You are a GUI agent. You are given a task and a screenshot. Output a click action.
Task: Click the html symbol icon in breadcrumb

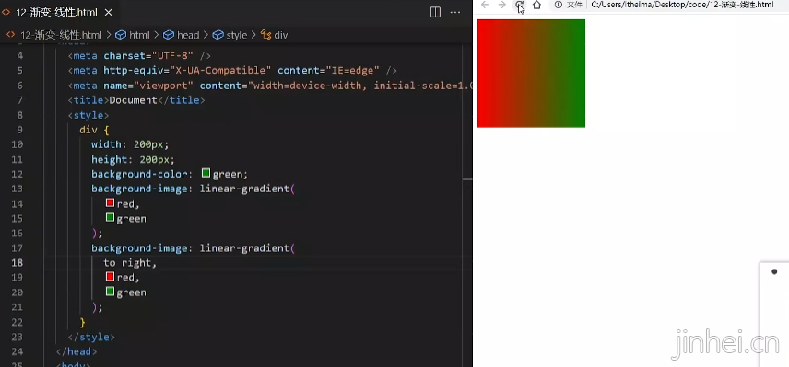click(120, 35)
